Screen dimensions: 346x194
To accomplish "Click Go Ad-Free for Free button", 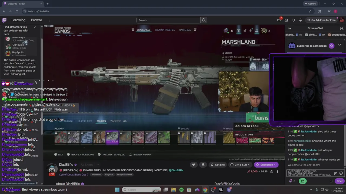I will [321, 20].
